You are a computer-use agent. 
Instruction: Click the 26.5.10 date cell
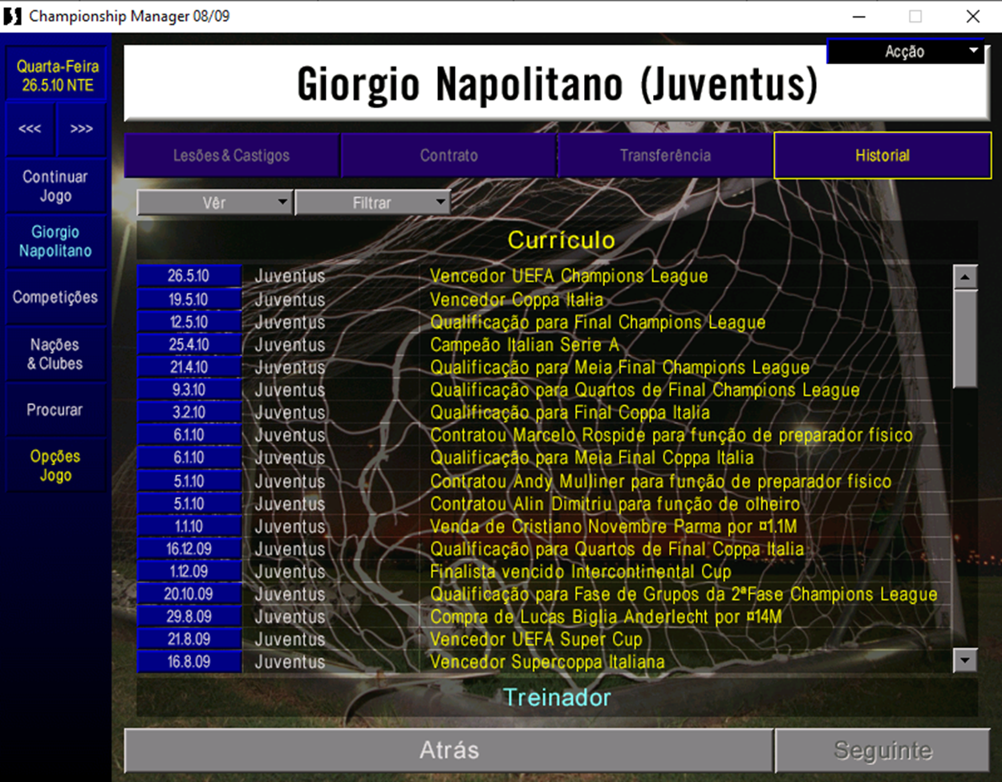[x=189, y=276]
